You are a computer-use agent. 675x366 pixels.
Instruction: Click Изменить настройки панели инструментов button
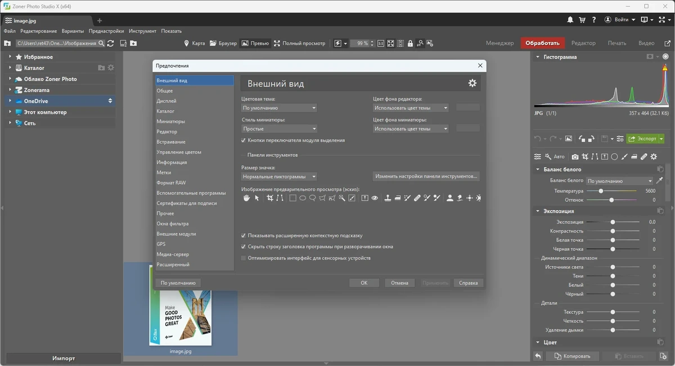(426, 176)
